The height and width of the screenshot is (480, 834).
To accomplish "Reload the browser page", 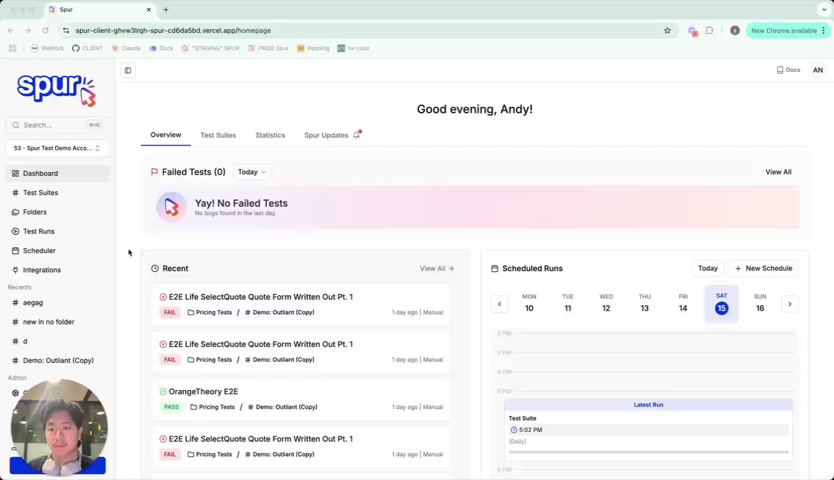I will click(x=45, y=31).
